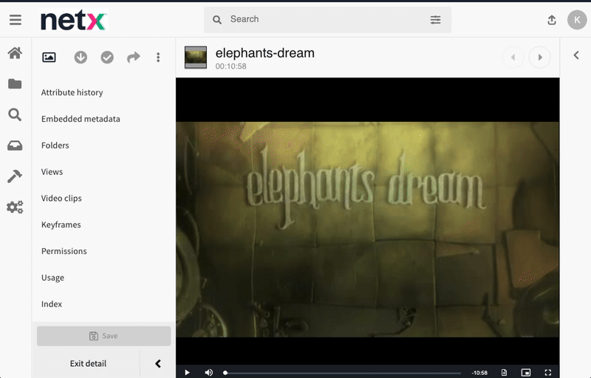The height and width of the screenshot is (378, 591).
Task: Open the Video clips section
Action: click(61, 199)
